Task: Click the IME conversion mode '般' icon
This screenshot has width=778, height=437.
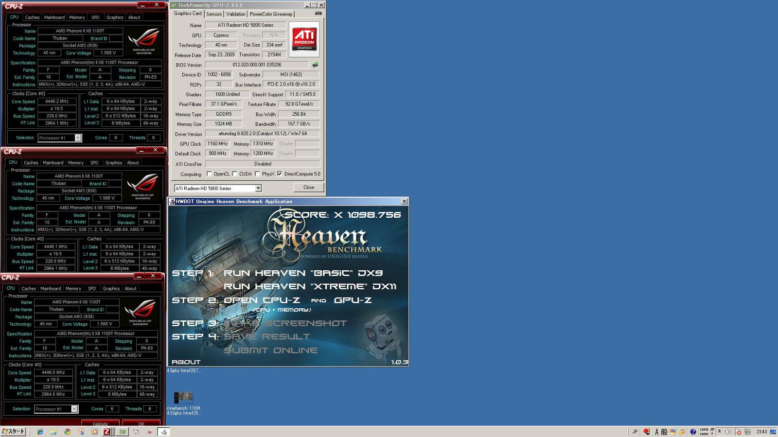Action: (664, 432)
